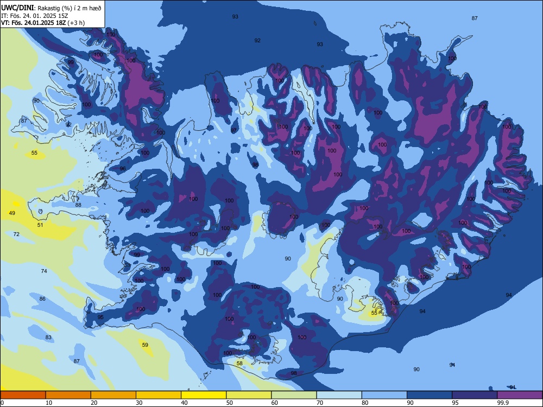The image size is (543, 407).
Task: Click the '59' value in the yellow patch
Action: pyautogui.click(x=145, y=345)
